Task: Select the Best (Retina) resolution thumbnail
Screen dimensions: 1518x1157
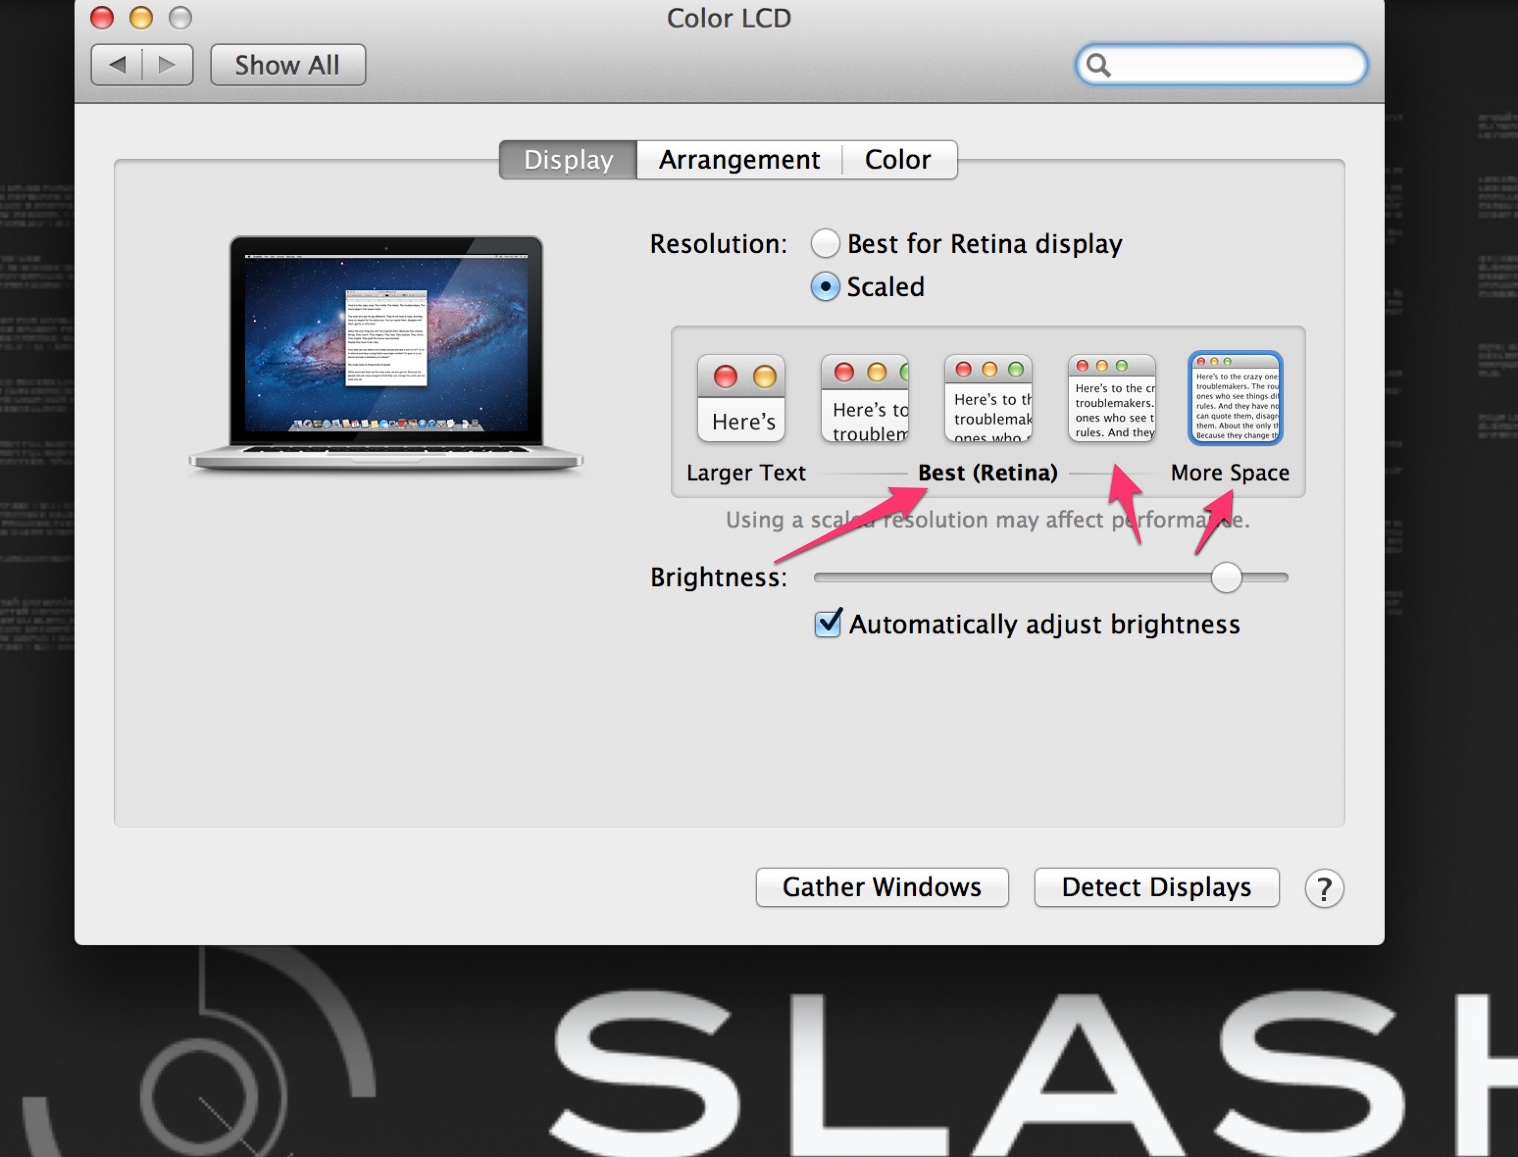Action: click(x=988, y=400)
